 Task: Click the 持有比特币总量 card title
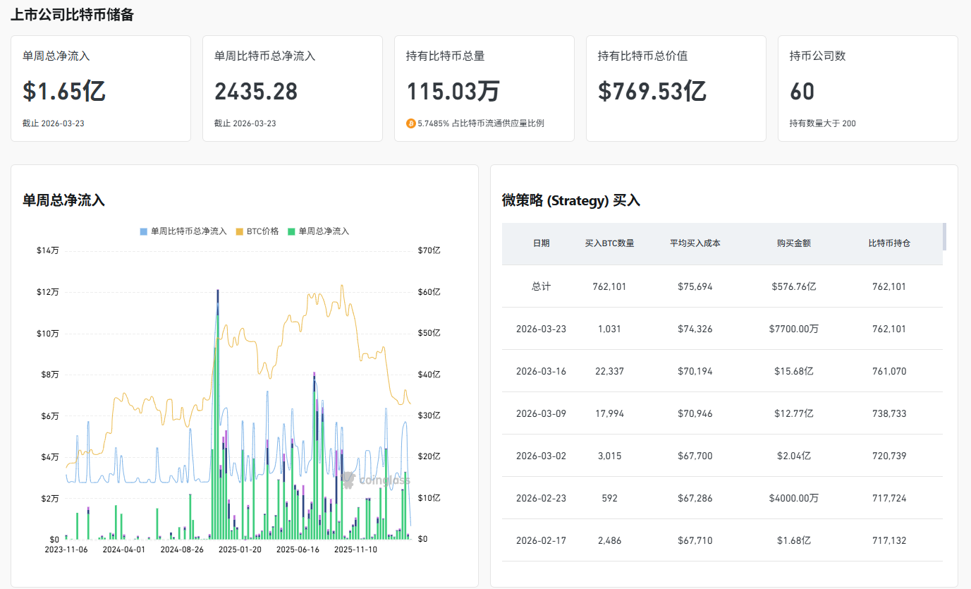pos(445,56)
